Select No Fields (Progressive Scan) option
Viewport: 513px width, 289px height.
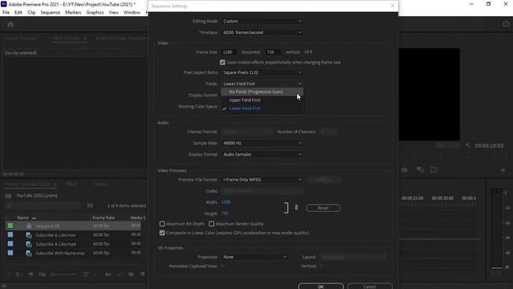tap(262, 92)
